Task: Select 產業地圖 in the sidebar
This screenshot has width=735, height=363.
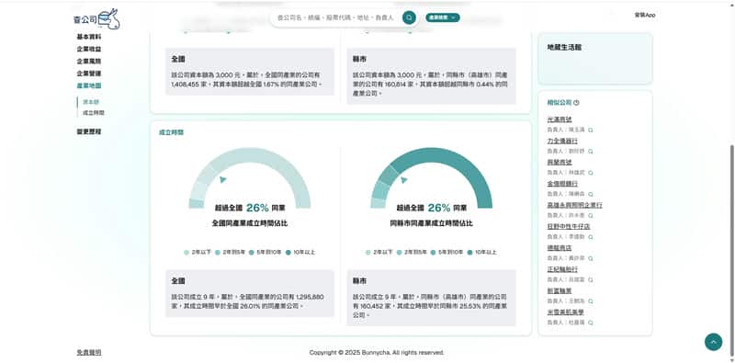Action: [x=89, y=85]
